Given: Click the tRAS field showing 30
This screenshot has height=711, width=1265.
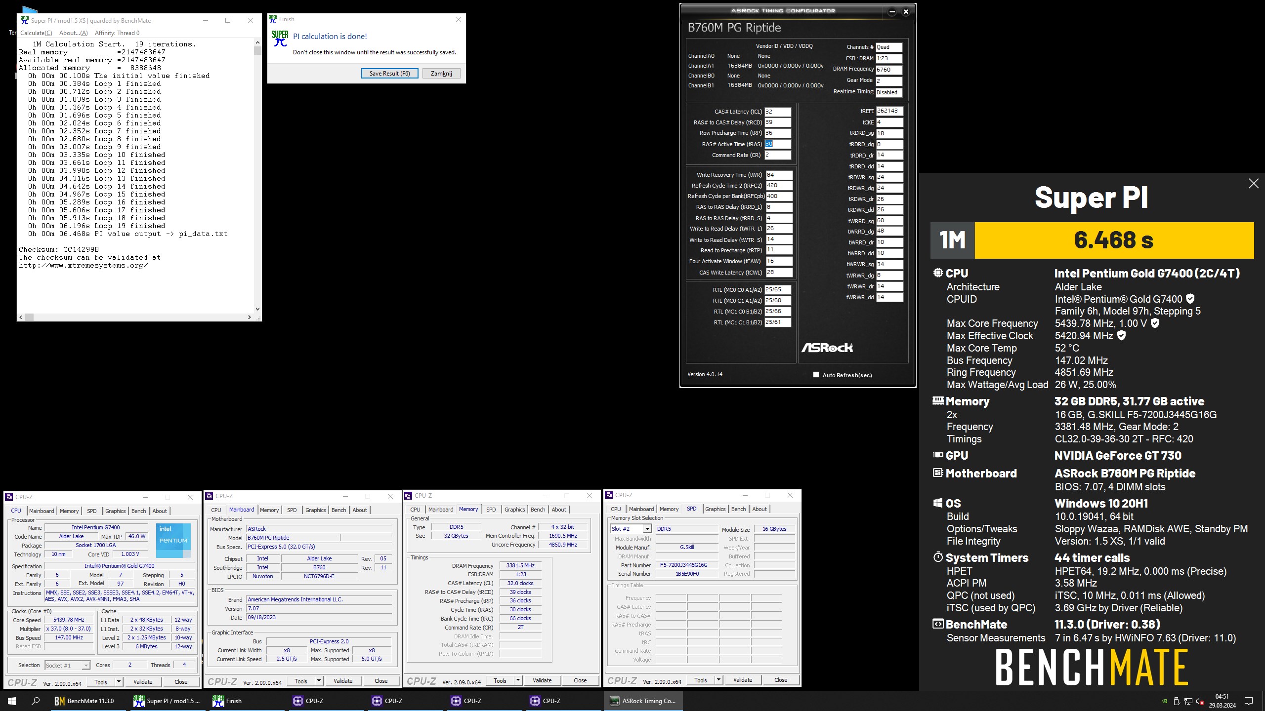Looking at the screenshot, I should click(x=778, y=144).
